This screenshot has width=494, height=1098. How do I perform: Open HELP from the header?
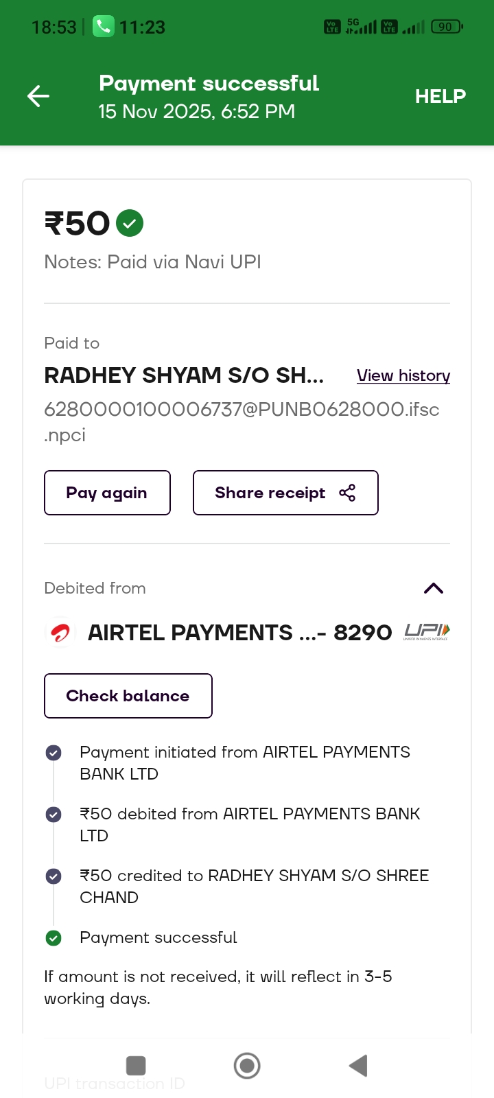click(440, 96)
